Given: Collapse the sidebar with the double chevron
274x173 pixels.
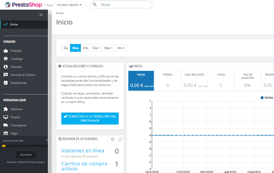Looking at the screenshot, I should pyautogui.click(x=41, y=15).
